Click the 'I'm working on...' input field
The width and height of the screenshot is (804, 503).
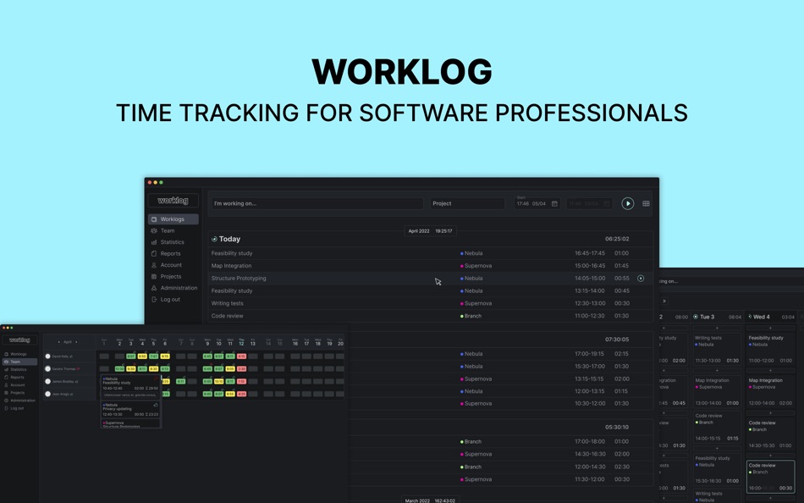coord(317,204)
